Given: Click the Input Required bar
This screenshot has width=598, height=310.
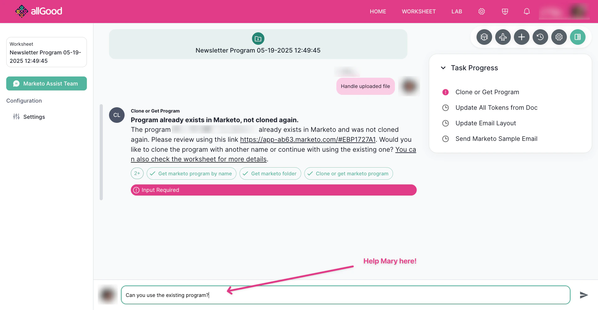Looking at the screenshot, I should pos(273,190).
